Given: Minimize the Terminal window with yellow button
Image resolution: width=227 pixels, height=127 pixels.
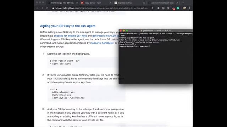Looking at the screenshot, I should (x=124, y=31).
